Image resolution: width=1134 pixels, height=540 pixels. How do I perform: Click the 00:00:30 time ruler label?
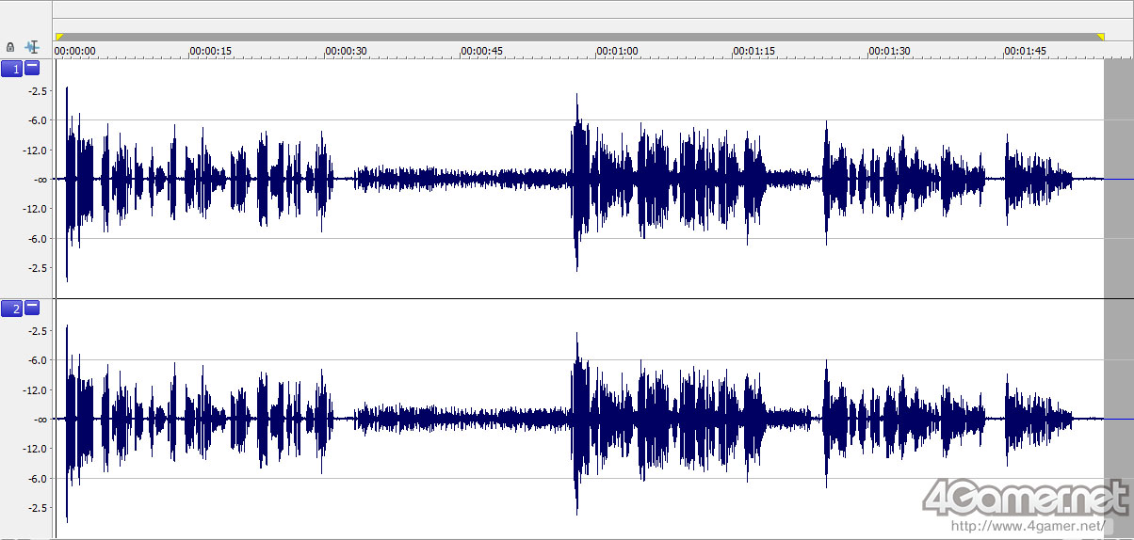[x=347, y=51]
